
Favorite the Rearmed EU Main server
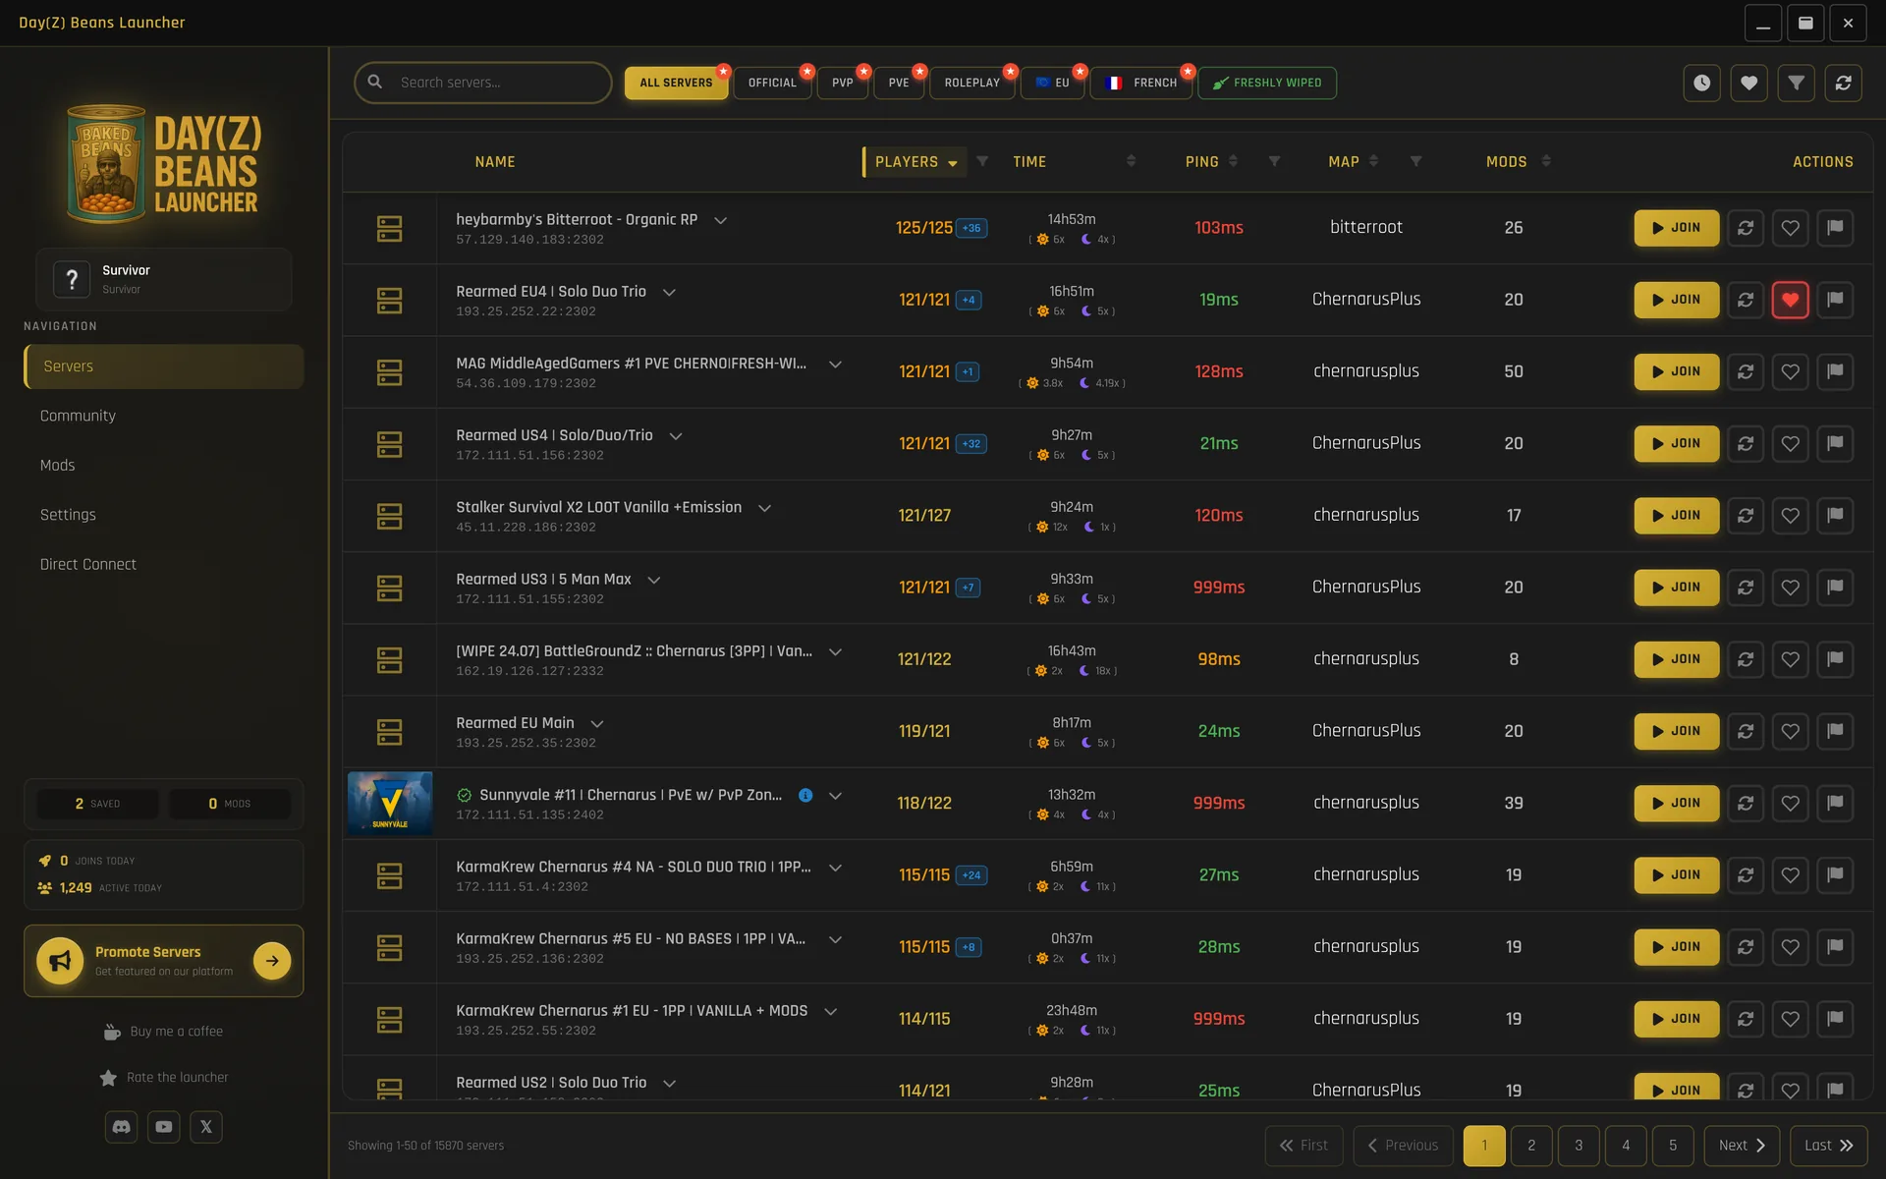tap(1791, 731)
